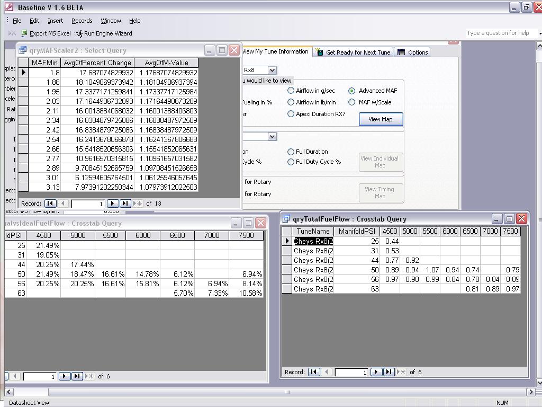Select the Airflow in g/sec option
The width and height of the screenshot is (542, 407).
[x=291, y=91]
